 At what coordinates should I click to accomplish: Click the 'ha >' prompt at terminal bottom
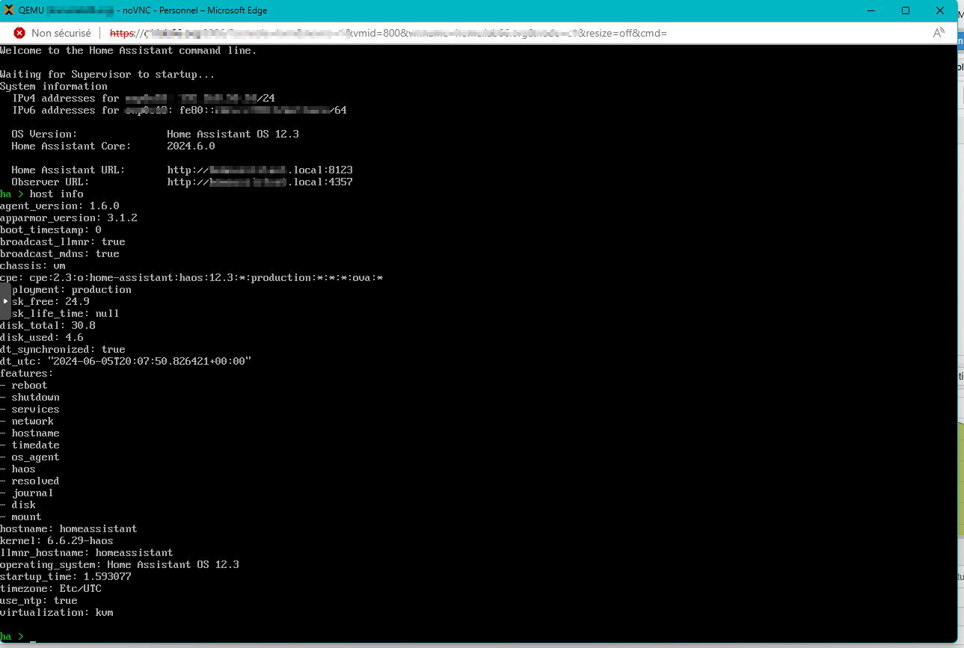click(x=12, y=637)
